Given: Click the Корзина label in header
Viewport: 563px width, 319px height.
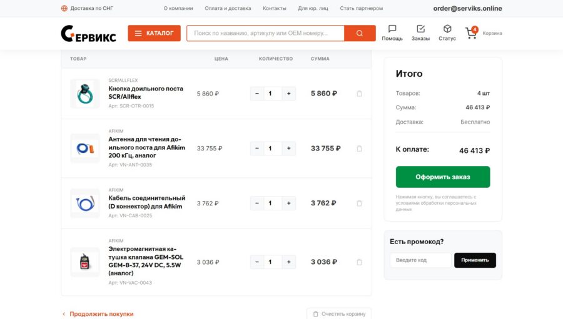Looking at the screenshot, I should click(492, 33).
